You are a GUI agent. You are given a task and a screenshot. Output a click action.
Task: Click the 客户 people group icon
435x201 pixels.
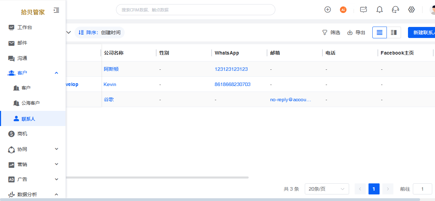coord(11,73)
